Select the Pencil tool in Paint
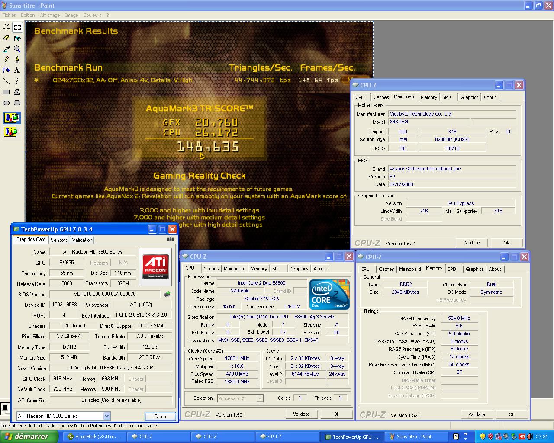This screenshot has width=554, height=443. (6, 60)
